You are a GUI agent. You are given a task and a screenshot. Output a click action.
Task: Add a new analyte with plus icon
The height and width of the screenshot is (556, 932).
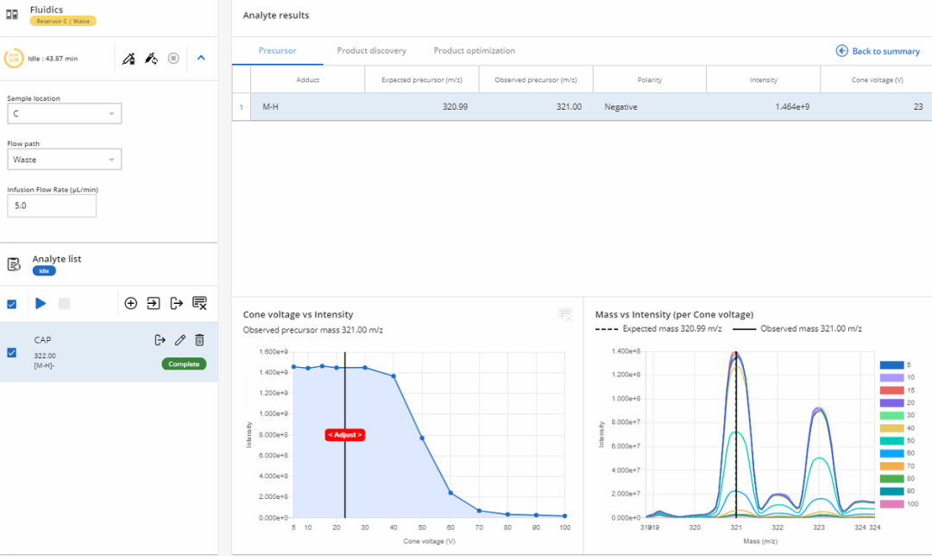pyautogui.click(x=131, y=303)
